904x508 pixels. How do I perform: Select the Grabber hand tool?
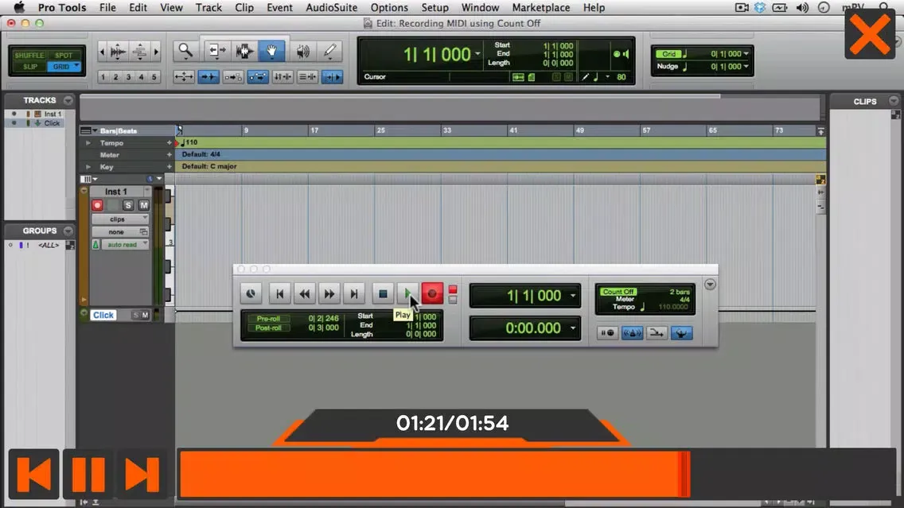click(271, 51)
